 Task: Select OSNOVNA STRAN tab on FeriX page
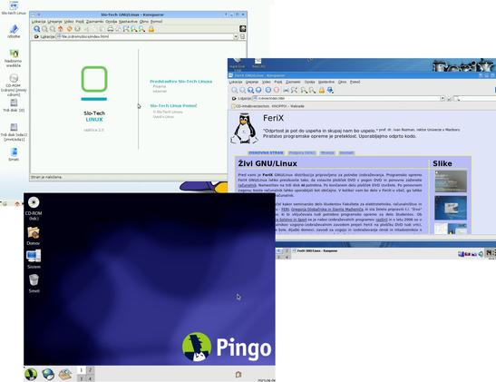coord(266,152)
